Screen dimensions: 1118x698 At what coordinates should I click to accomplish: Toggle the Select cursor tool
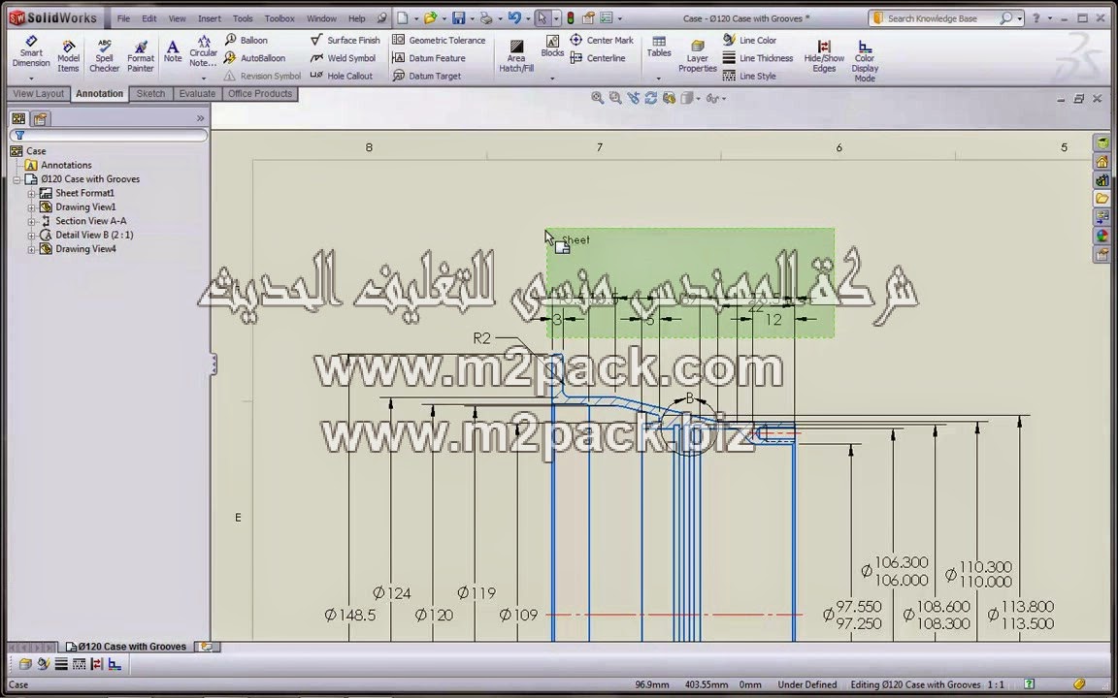point(542,18)
